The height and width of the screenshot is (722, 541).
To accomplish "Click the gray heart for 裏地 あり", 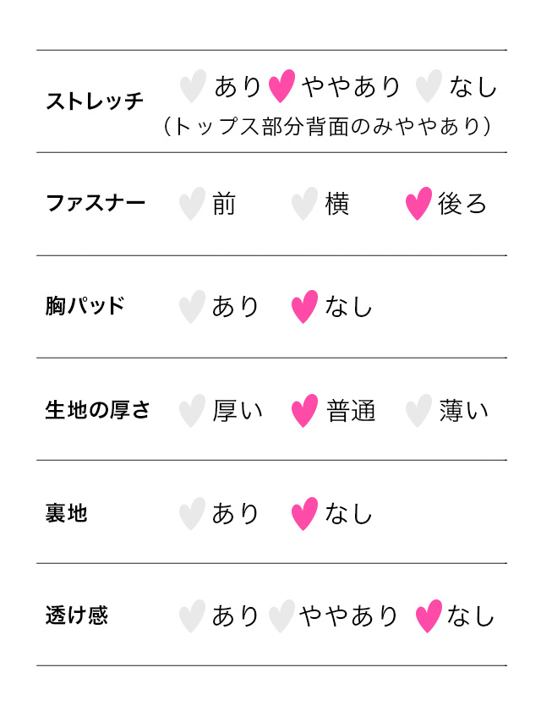I will (x=192, y=514).
